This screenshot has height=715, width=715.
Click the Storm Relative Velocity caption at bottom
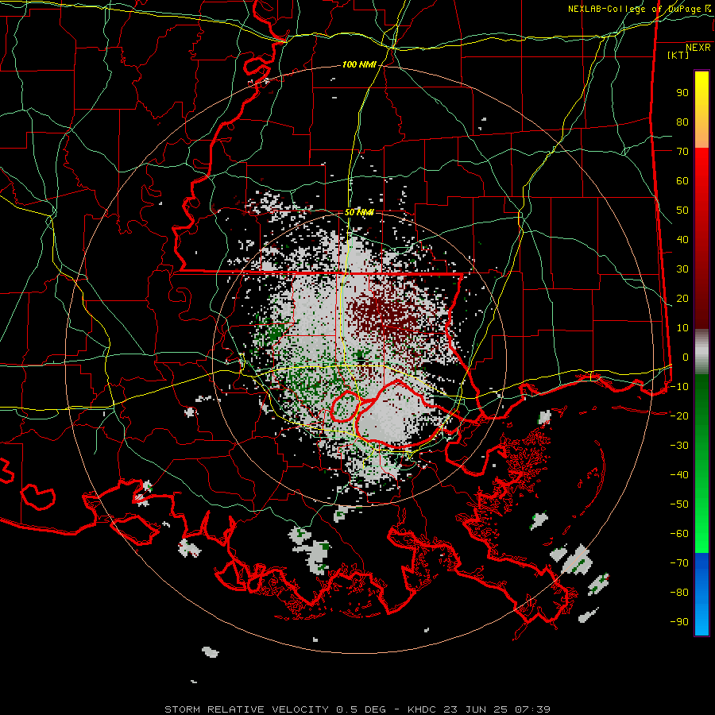pyautogui.click(x=357, y=709)
